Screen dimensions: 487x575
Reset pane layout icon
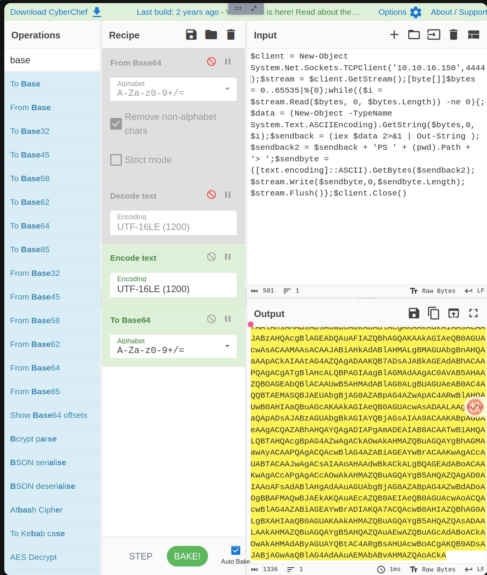click(x=474, y=35)
